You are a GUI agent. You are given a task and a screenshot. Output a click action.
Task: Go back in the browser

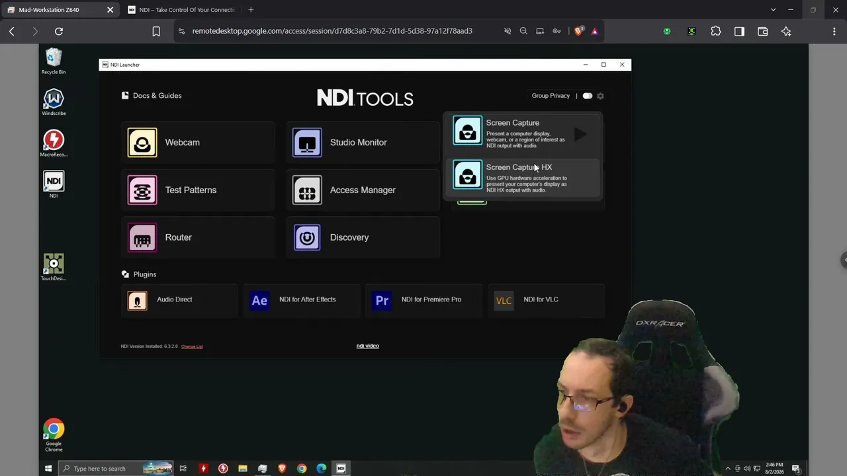point(12,31)
